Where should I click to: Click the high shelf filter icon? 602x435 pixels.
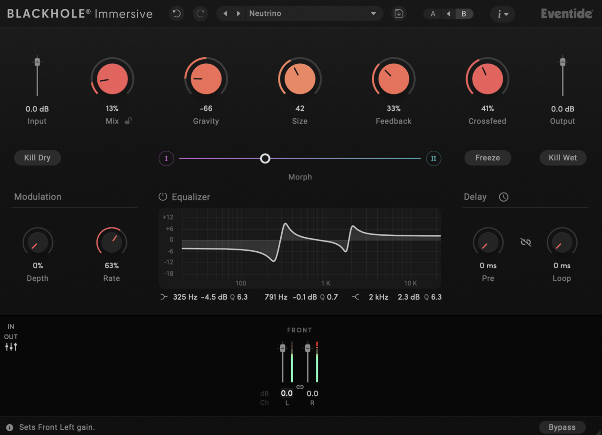click(x=356, y=297)
